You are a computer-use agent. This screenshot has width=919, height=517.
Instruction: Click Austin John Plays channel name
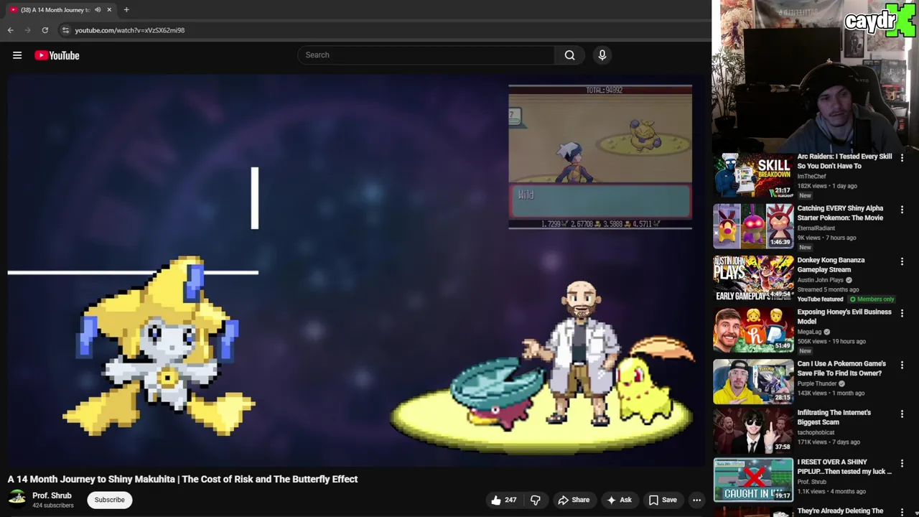tap(820, 280)
